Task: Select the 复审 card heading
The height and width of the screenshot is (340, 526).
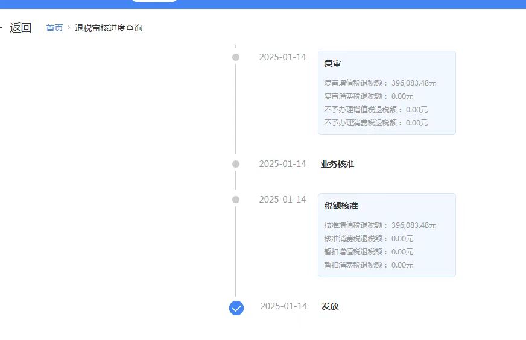Action: coord(332,63)
